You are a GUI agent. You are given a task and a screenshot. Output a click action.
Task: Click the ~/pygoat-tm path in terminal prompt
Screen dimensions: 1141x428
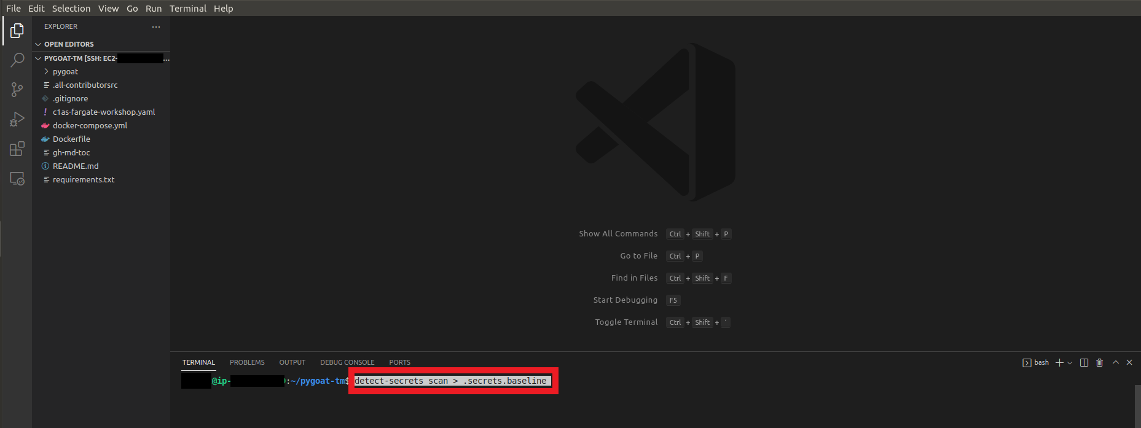point(317,381)
